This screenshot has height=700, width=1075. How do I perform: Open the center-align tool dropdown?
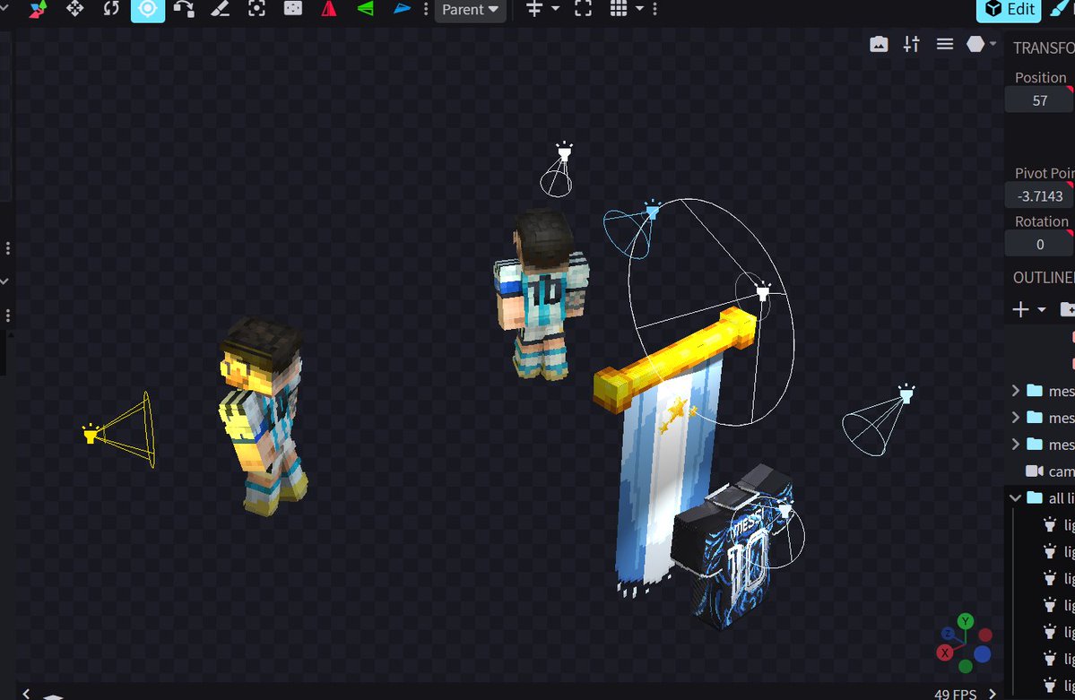click(x=555, y=9)
